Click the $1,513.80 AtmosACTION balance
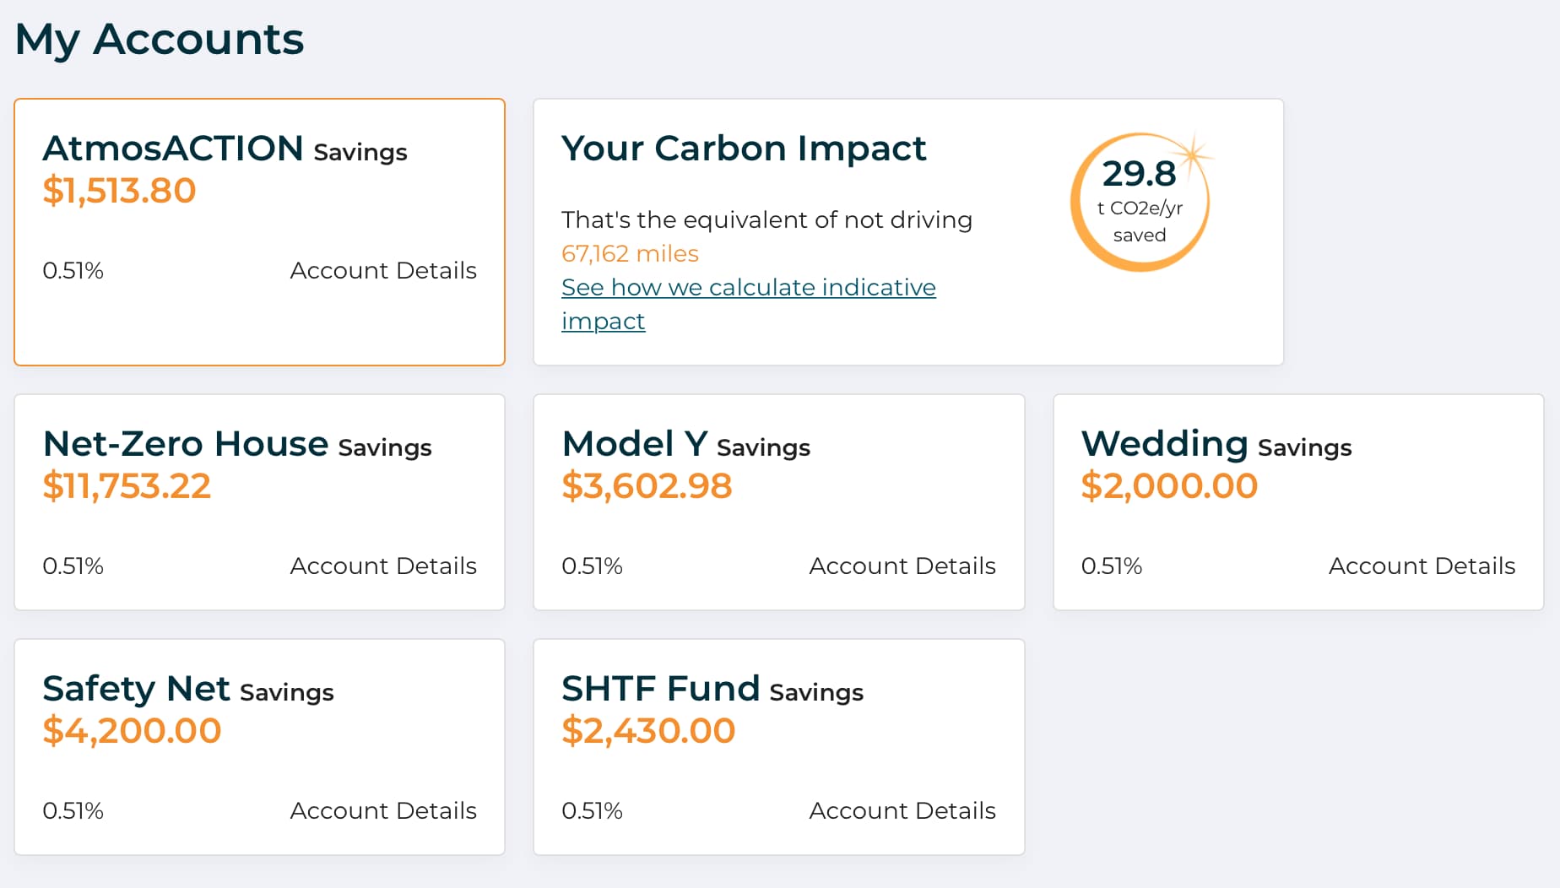The image size is (1560, 888). 119,191
